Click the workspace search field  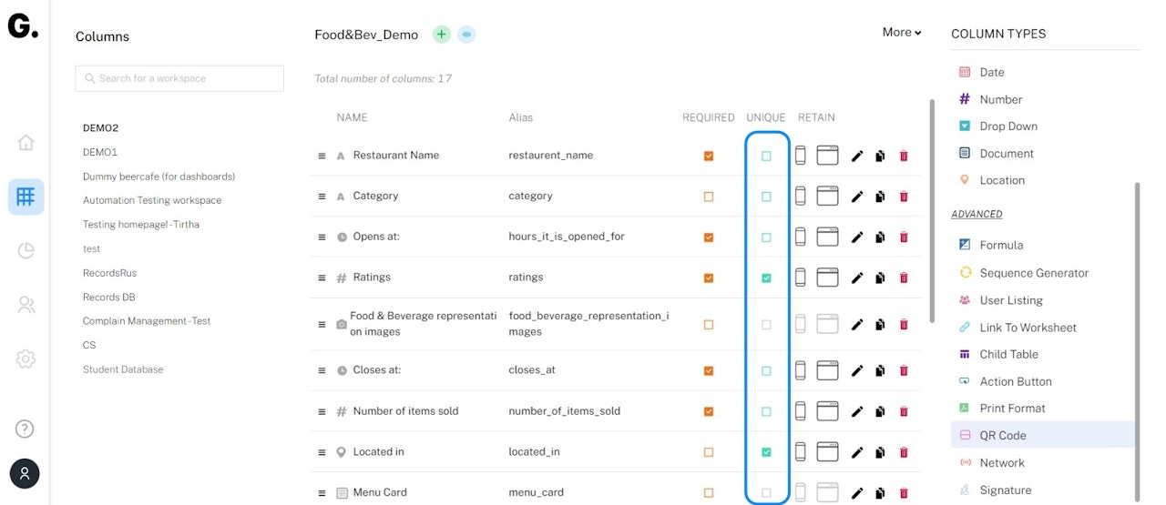point(179,78)
